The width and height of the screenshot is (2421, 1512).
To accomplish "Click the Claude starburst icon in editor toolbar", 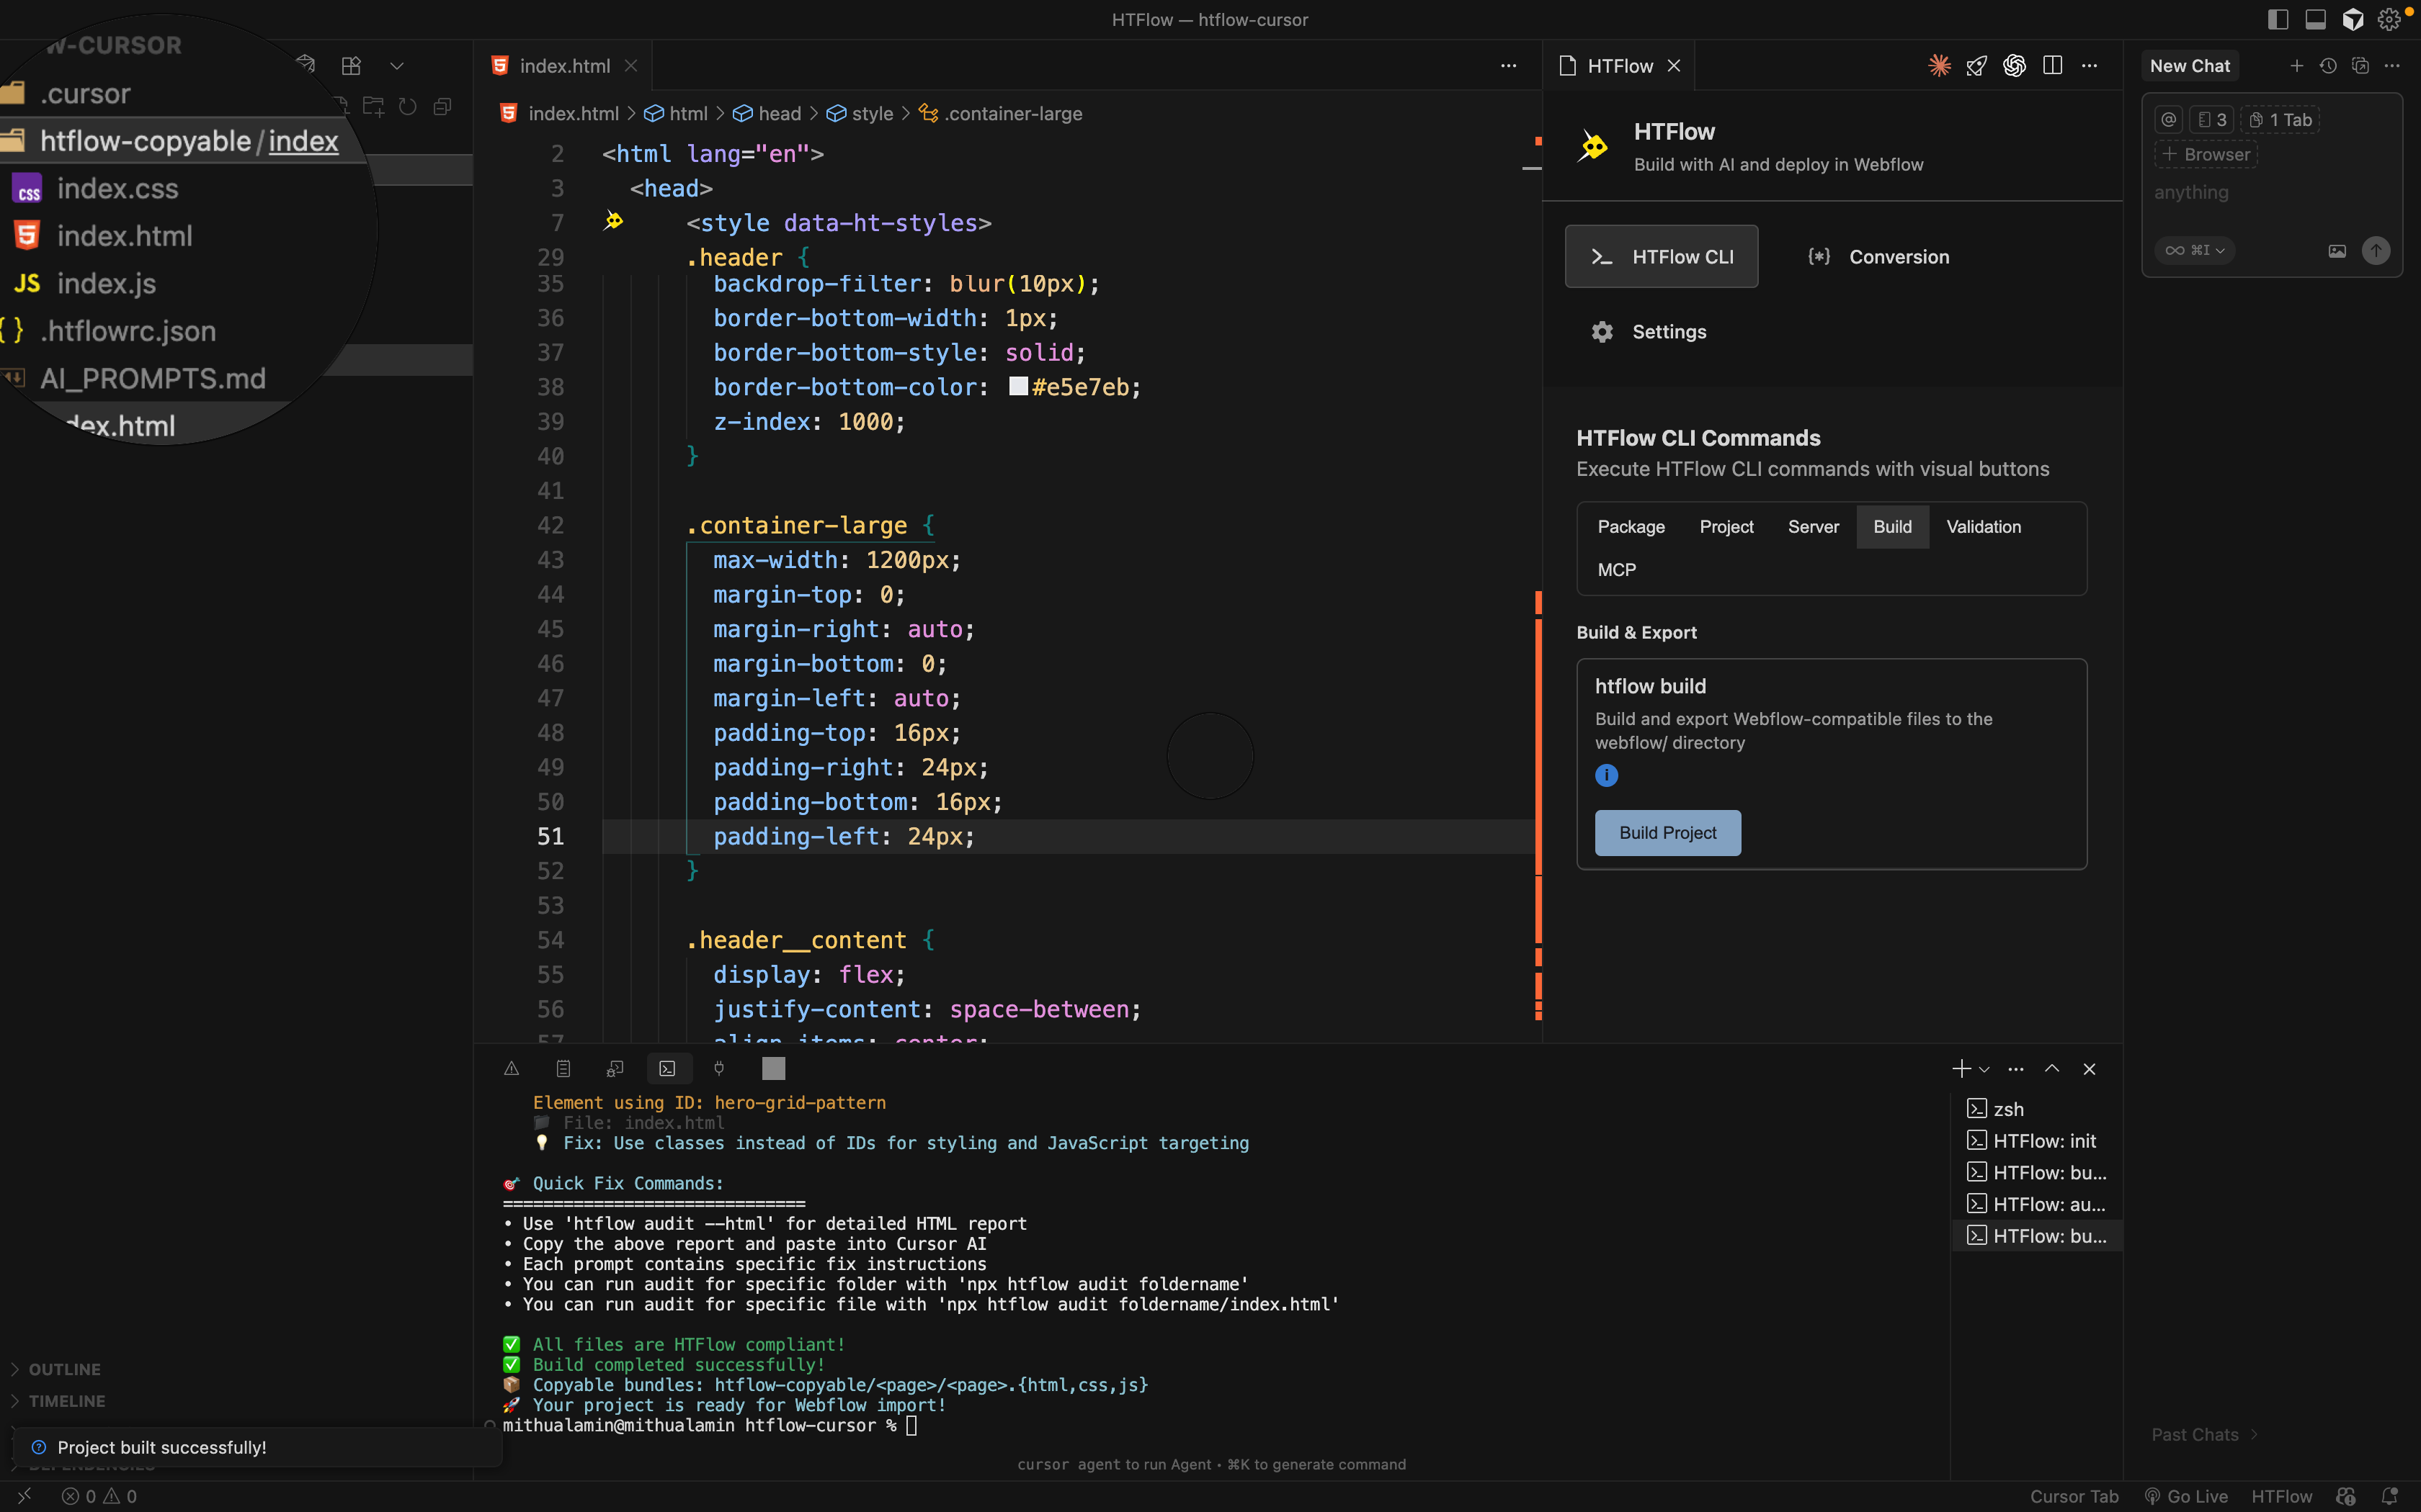I will 1939,66.
